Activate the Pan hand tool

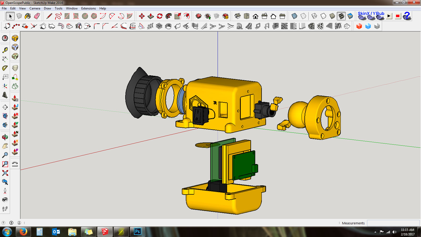(5, 146)
